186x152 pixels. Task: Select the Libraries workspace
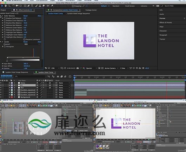coord(144,6)
